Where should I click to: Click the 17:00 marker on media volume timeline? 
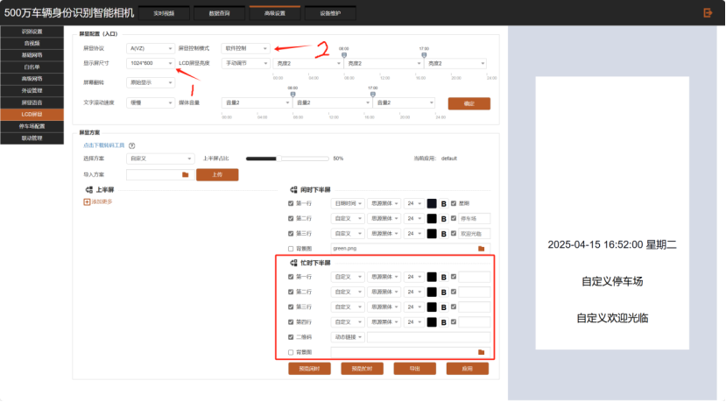(373, 95)
